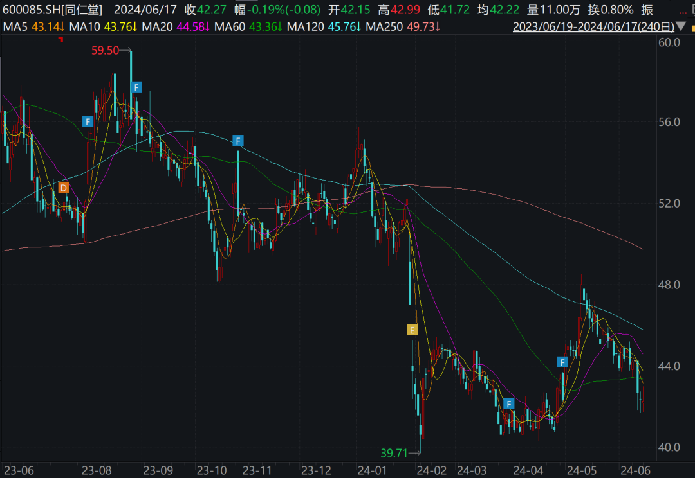Click the 24-03 date axis label
The width and height of the screenshot is (695, 478).
point(472,470)
